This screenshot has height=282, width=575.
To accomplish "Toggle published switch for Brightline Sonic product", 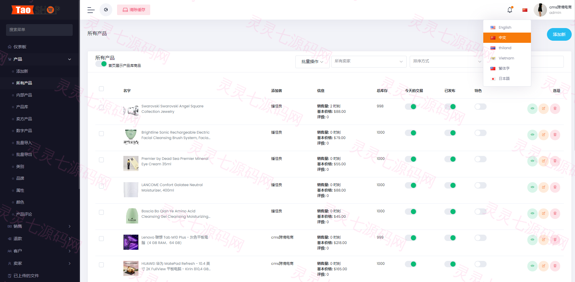I will [450, 133].
